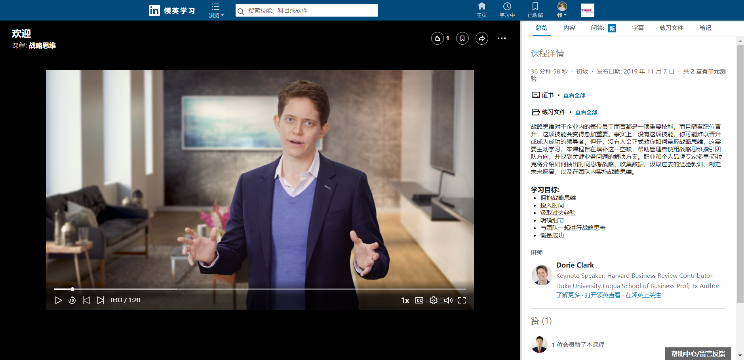Click 查看全部 next to 练习文件
The image size is (744, 360).
pos(586,112)
